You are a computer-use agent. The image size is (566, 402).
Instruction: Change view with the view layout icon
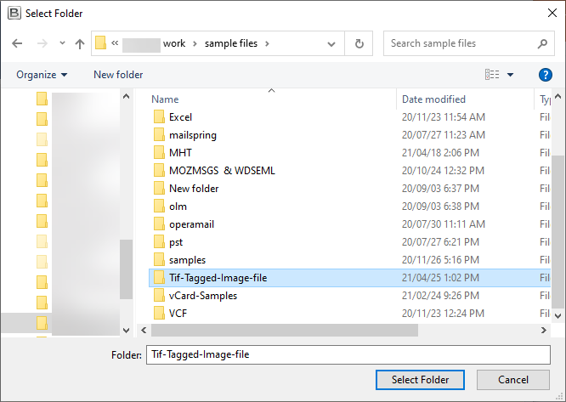pyautogui.click(x=492, y=74)
